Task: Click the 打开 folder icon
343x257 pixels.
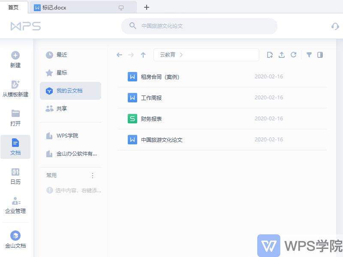Action: tap(15, 114)
